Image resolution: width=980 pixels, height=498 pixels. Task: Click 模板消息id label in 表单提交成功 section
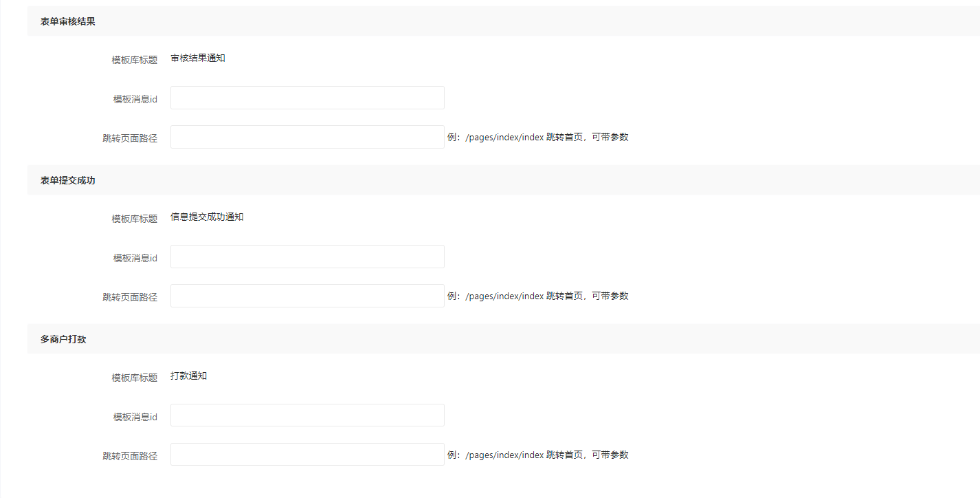point(135,258)
